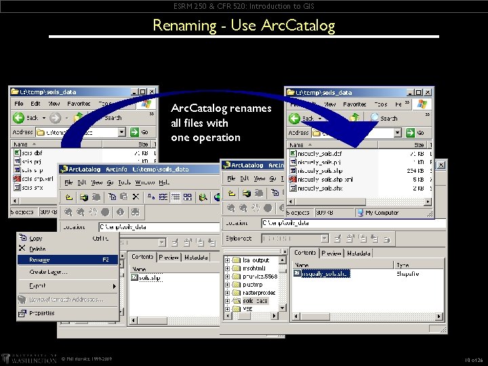Click Go button in right Explorer window
This screenshot has height=366, width=488.
coord(415,133)
